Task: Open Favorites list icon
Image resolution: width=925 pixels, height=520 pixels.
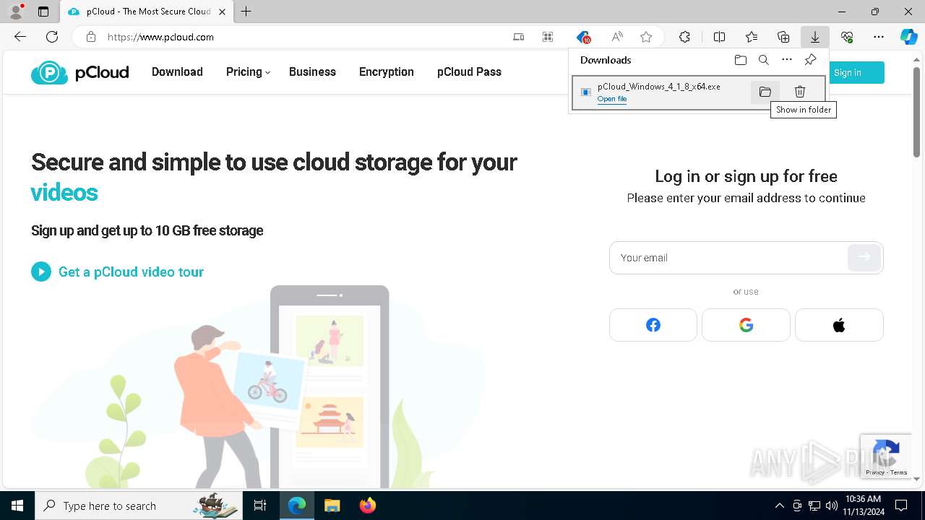Action: [752, 37]
